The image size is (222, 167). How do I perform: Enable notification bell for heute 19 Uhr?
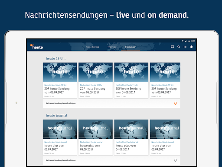tap(176, 104)
